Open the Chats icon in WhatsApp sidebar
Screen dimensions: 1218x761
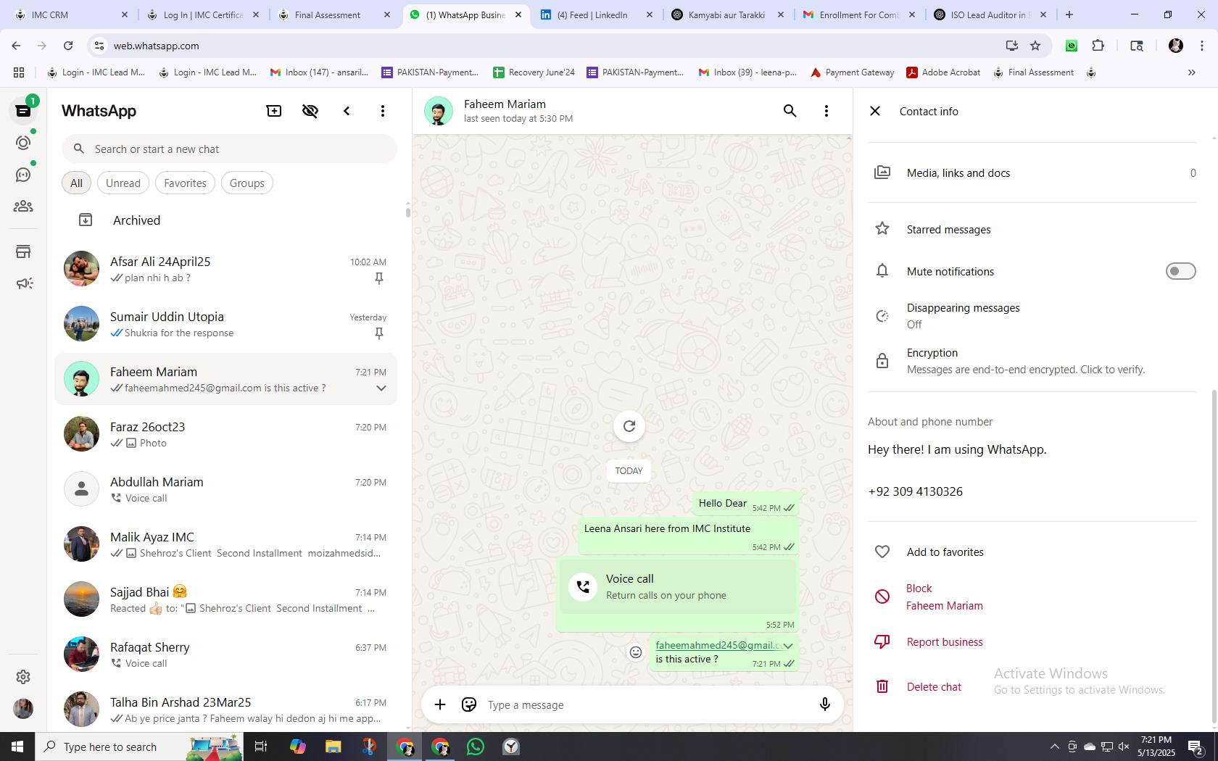(x=23, y=111)
